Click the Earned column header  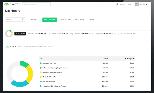(x=105, y=59)
